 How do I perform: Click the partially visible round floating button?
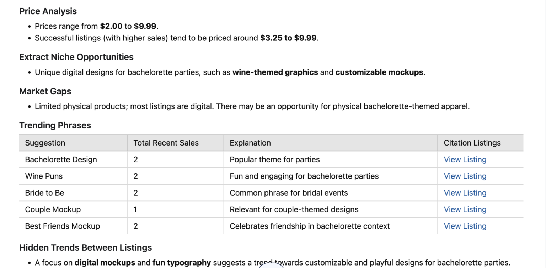tap(271, 266)
